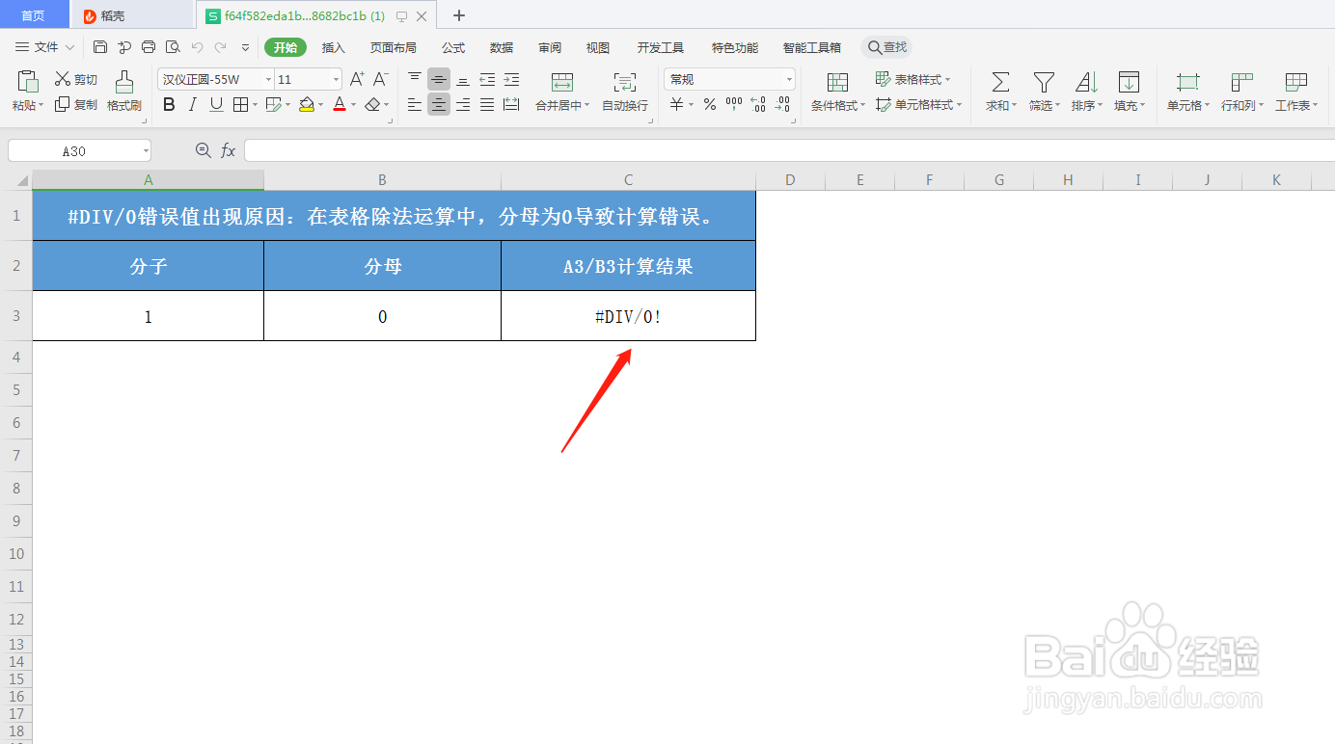Click the Redo arrow icon
This screenshot has height=744, width=1335.
pos(221,46)
